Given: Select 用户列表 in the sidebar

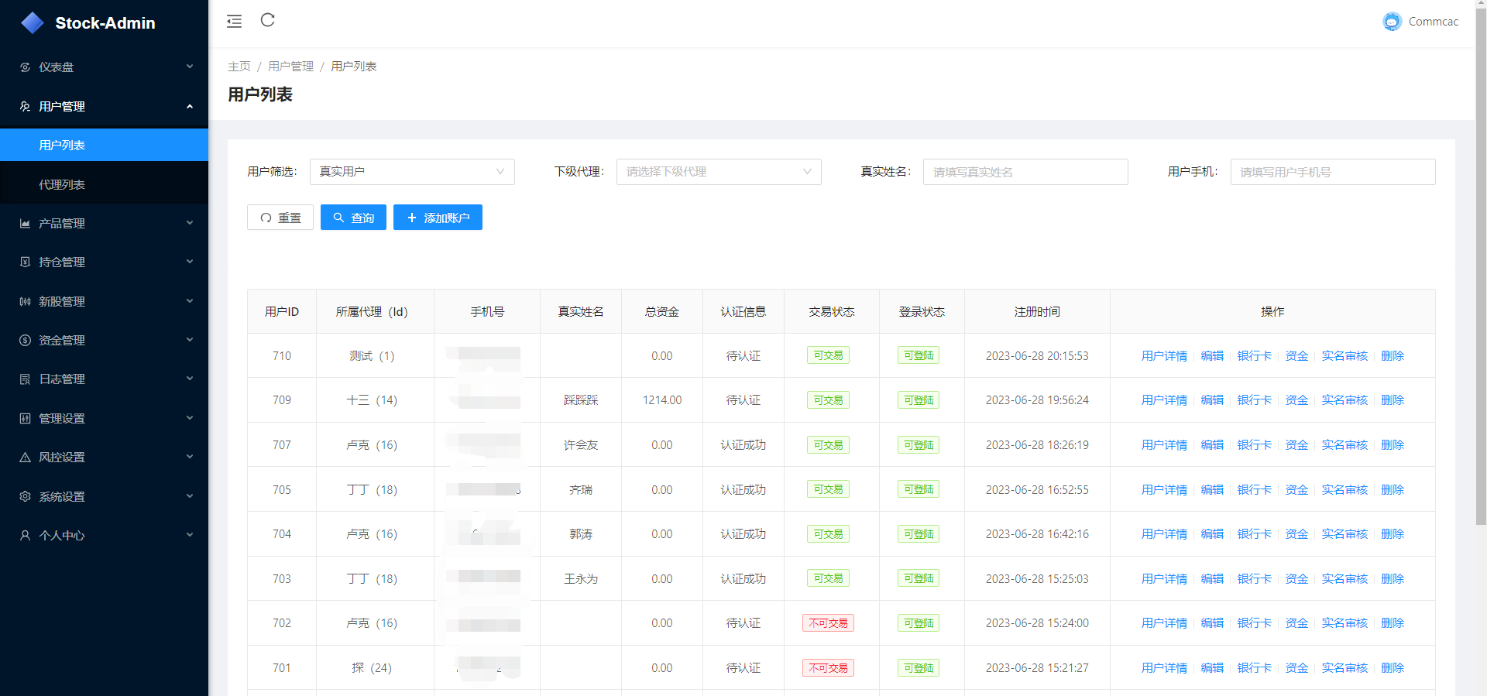Looking at the screenshot, I should (62, 146).
